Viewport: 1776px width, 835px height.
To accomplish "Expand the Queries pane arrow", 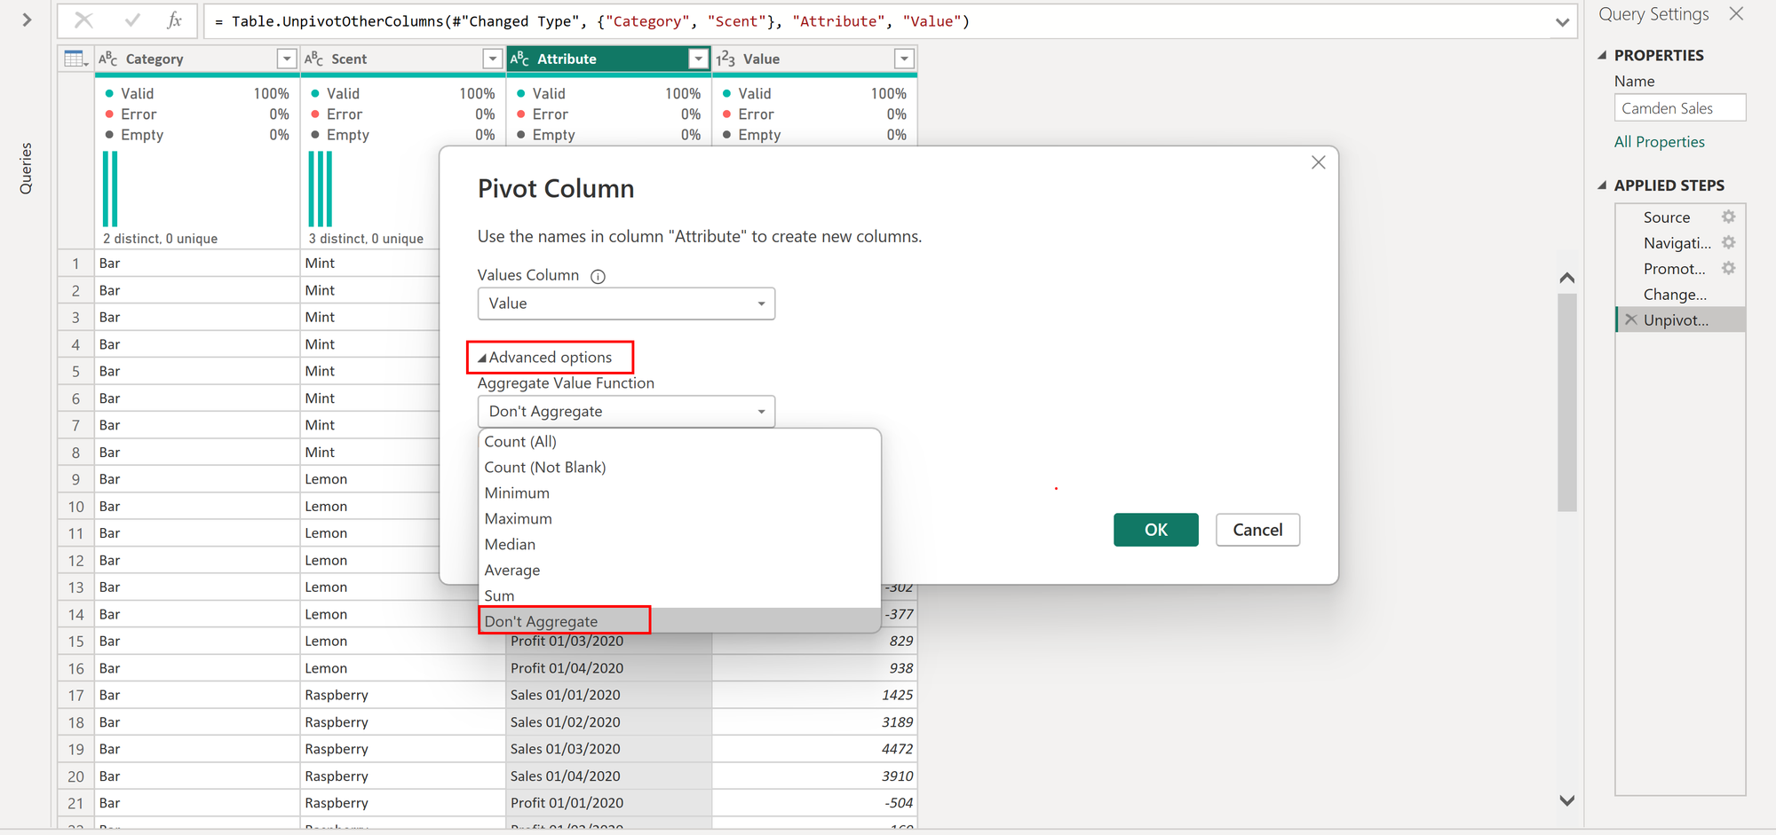I will pyautogui.click(x=27, y=20).
